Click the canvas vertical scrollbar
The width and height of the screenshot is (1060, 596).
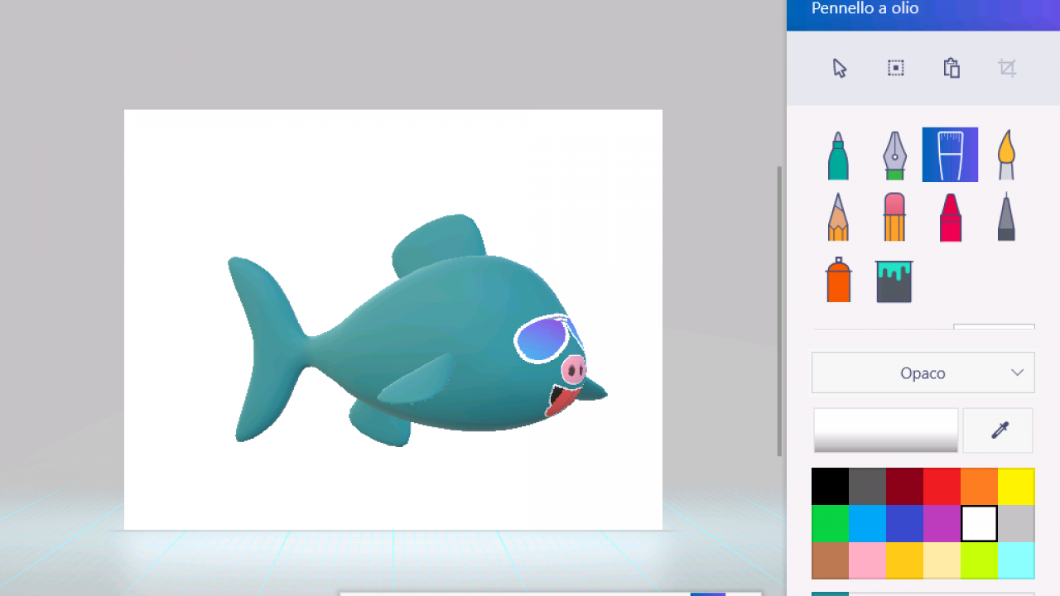pos(779,311)
